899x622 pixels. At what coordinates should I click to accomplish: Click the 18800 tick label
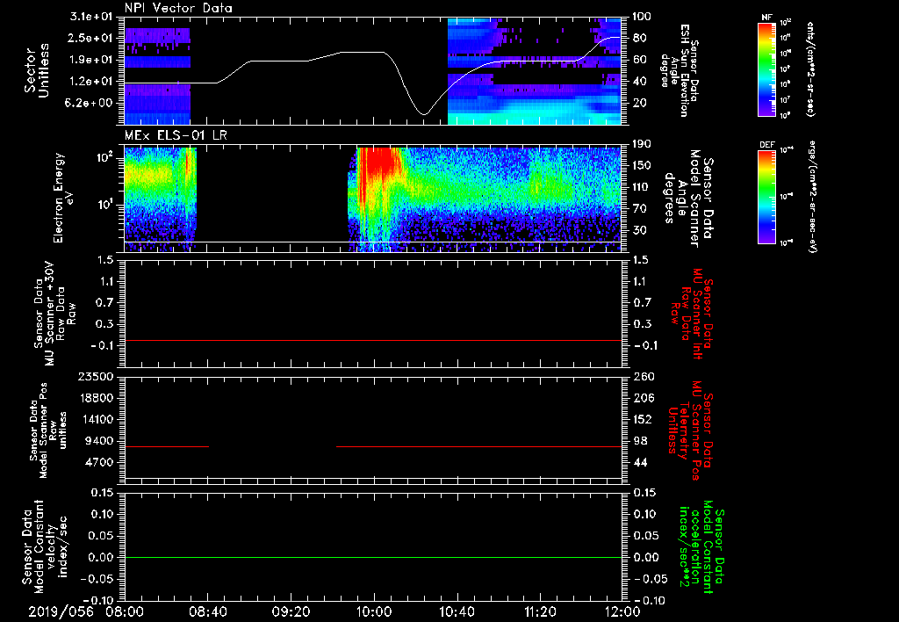(96, 398)
